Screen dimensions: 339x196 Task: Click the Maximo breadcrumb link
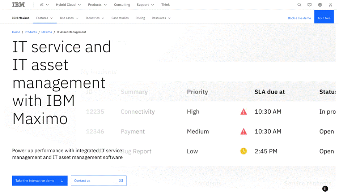(47, 32)
